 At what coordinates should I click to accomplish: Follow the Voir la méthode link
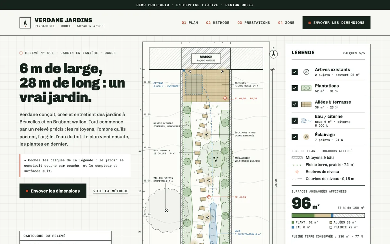[x=110, y=191]
